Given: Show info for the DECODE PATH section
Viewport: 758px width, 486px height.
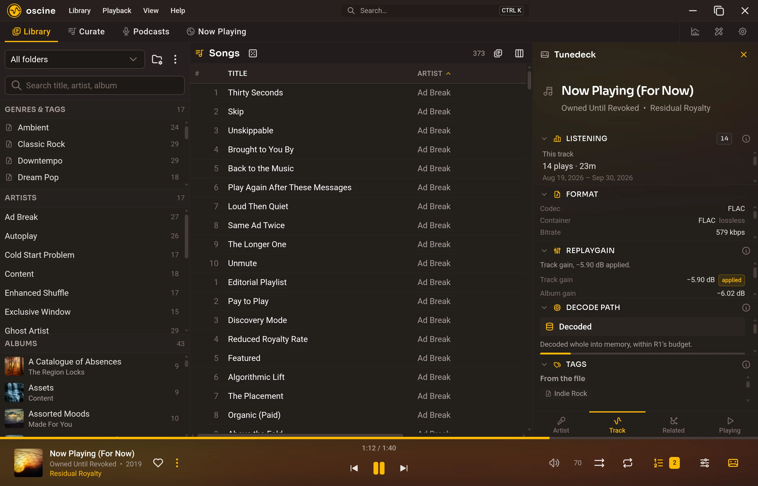Looking at the screenshot, I should (x=746, y=307).
